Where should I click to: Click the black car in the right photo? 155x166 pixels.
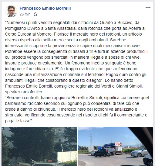click(x=102, y=153)
